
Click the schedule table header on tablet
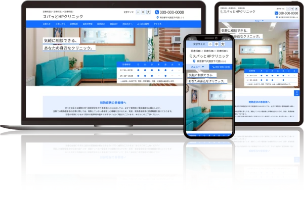(x=271, y=71)
